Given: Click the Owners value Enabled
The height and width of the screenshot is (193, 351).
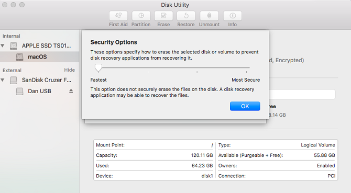Looking at the screenshot, I should pos(326,165).
